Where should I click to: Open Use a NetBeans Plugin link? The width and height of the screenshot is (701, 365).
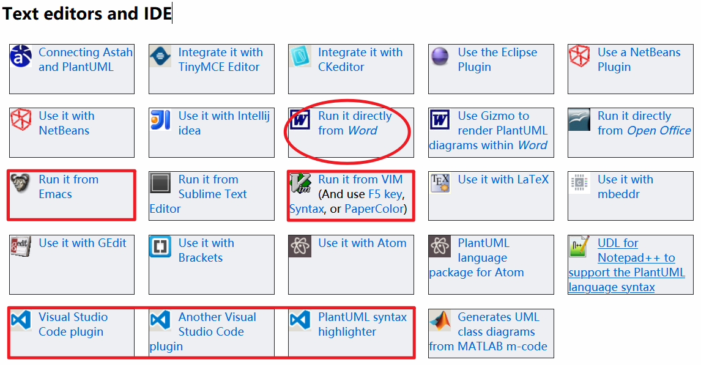pyautogui.click(x=639, y=59)
